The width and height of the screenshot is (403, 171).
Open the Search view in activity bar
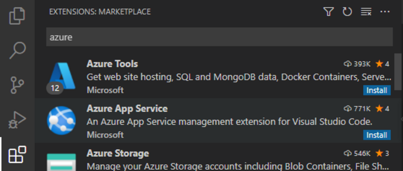coord(17,50)
